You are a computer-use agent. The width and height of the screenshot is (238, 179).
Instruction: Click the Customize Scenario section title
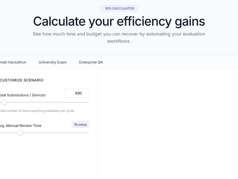[22, 80]
